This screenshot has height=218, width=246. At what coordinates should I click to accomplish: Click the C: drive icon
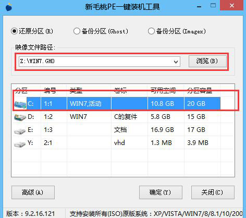click(x=20, y=105)
